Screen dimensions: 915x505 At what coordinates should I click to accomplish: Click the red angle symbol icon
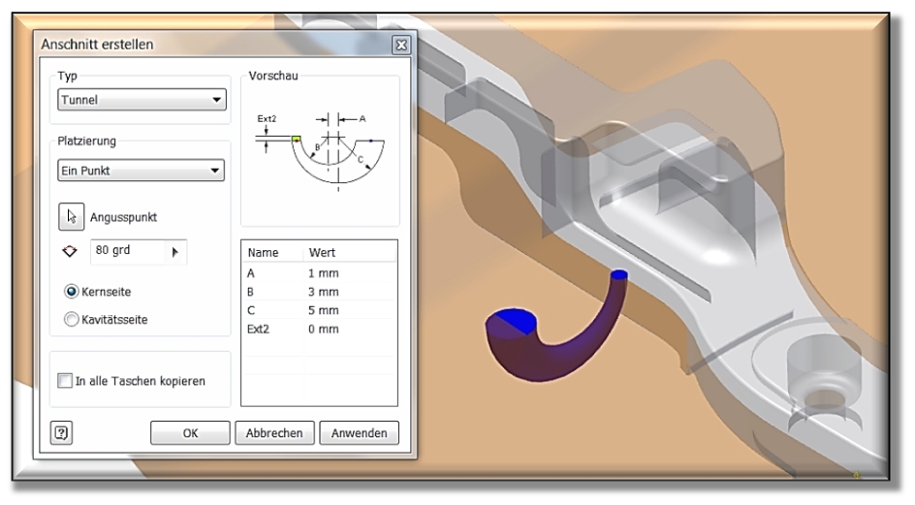[68, 251]
